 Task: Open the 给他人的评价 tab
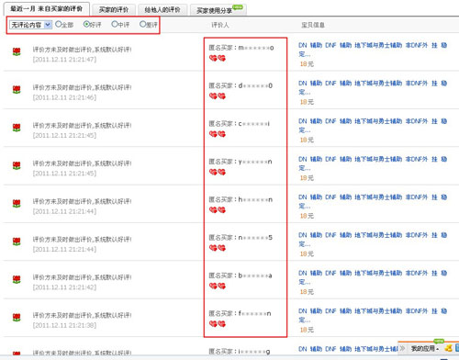[162, 10]
